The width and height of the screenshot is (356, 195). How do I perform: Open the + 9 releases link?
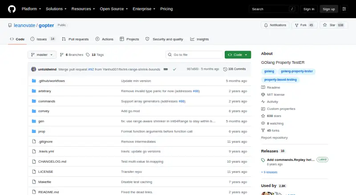(x=269, y=172)
